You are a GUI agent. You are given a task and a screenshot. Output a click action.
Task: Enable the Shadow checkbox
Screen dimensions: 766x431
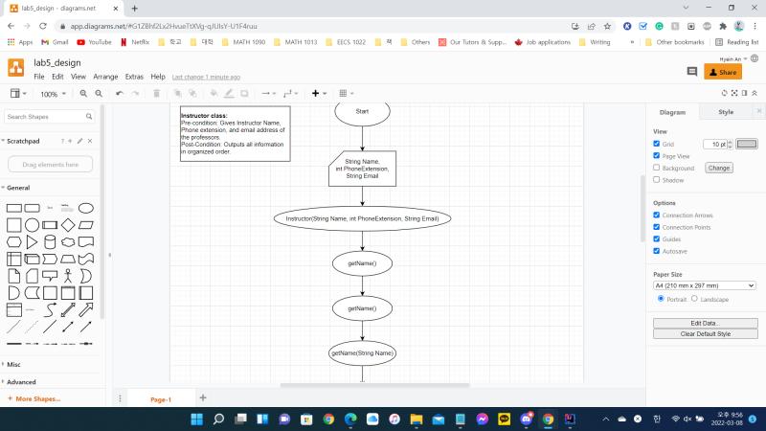point(656,179)
